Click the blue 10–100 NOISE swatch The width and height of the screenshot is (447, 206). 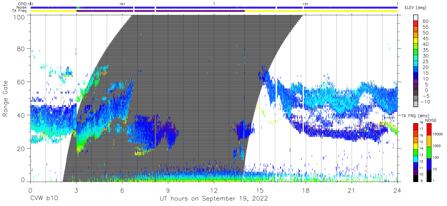[429, 164]
